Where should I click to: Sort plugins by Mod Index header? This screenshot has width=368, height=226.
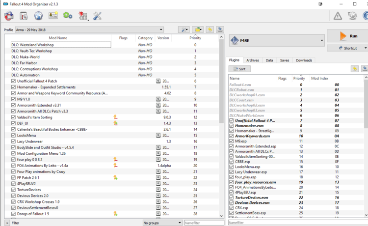tap(319, 78)
